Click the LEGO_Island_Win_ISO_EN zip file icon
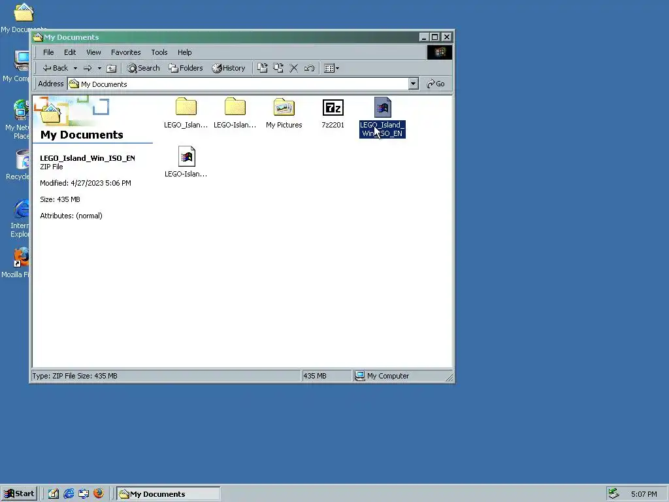The height and width of the screenshot is (502, 669). click(x=382, y=107)
